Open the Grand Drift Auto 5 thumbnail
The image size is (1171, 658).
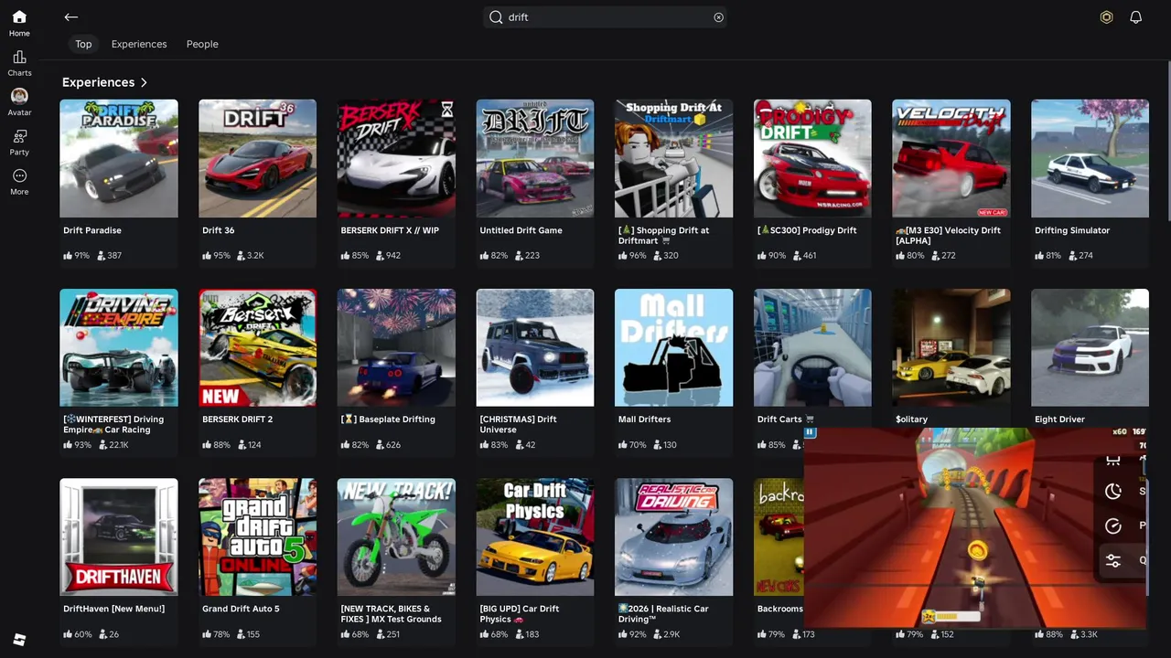(257, 536)
